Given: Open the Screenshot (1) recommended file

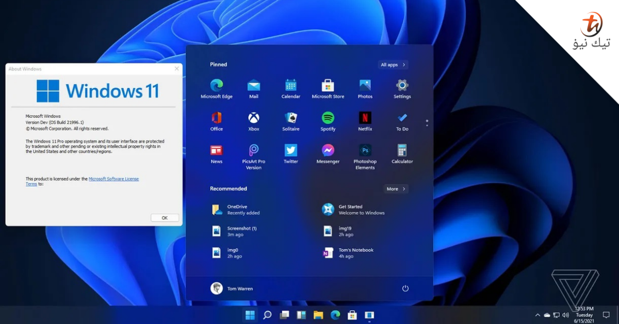Looking at the screenshot, I should 235,231.
